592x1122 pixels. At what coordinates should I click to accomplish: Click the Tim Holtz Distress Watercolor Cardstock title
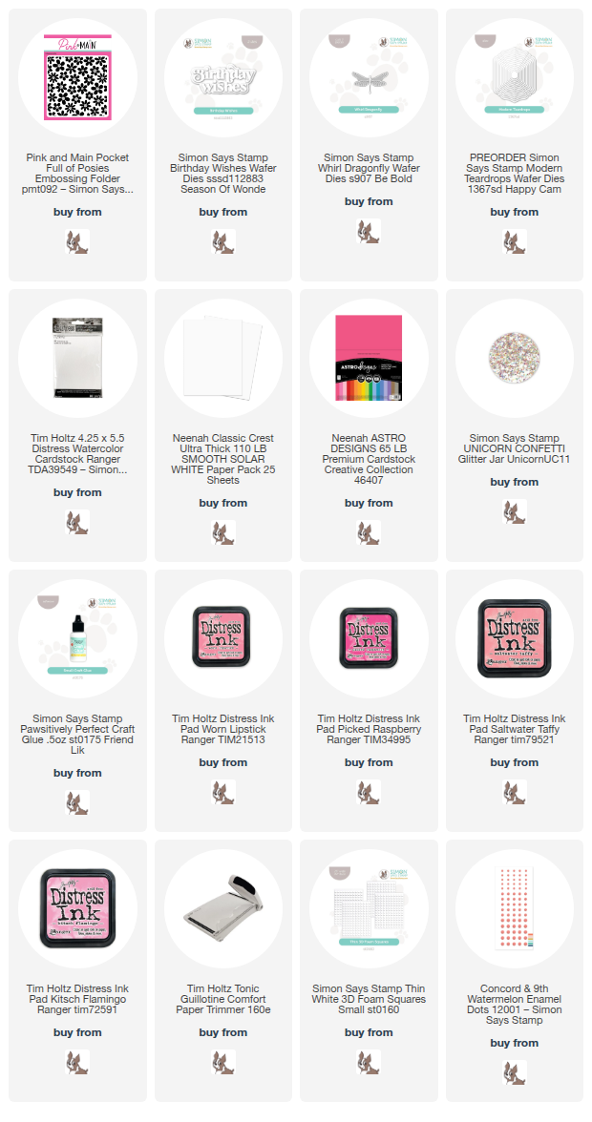(x=77, y=454)
